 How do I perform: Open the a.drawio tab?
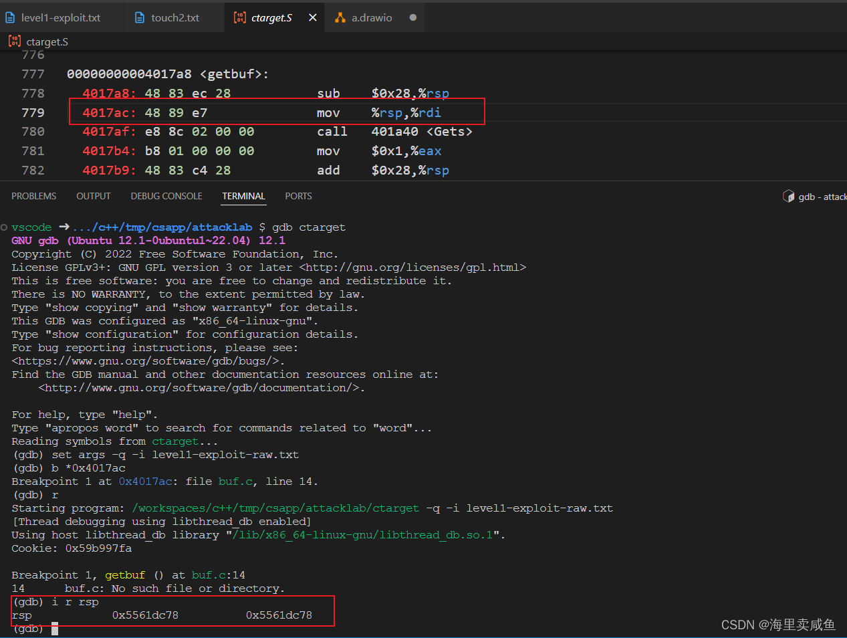pos(372,17)
